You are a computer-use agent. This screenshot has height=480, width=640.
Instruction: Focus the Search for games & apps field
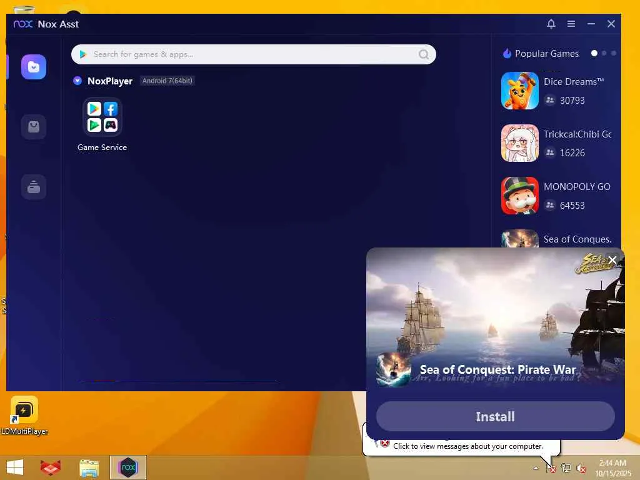(254, 54)
